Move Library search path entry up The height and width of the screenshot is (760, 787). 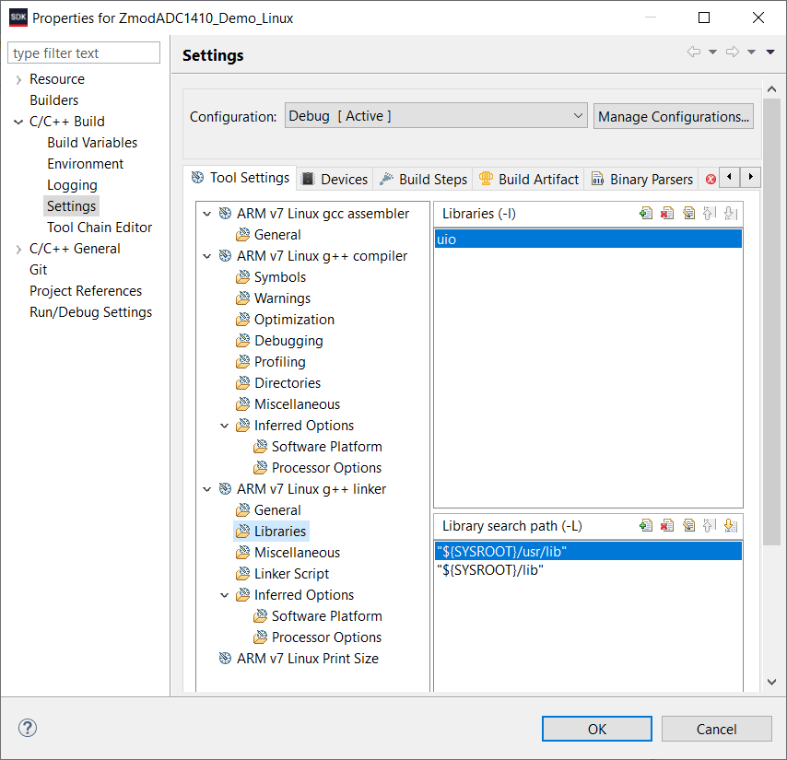point(710,526)
